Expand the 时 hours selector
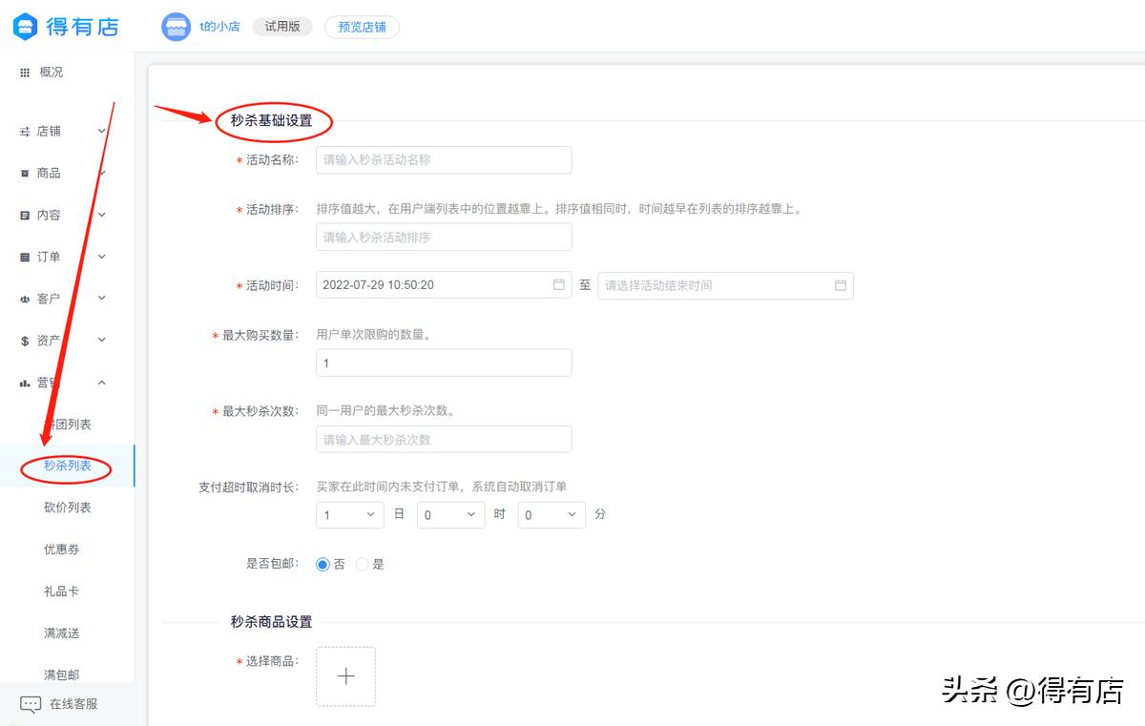The width and height of the screenshot is (1145, 726). pyautogui.click(x=450, y=514)
